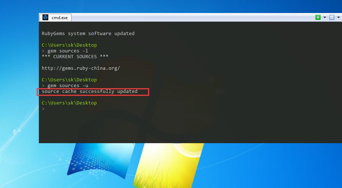The height and width of the screenshot is (188, 342).
Task: Click the active console list icon
Action: point(331,17)
